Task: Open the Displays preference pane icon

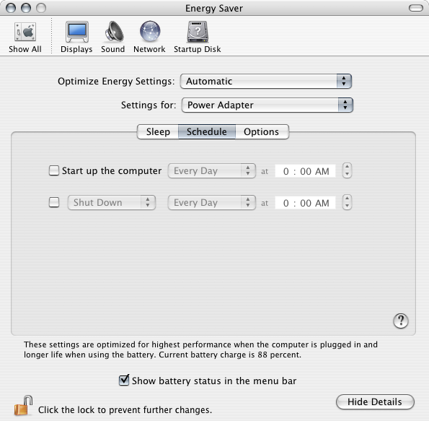Action: click(76, 38)
